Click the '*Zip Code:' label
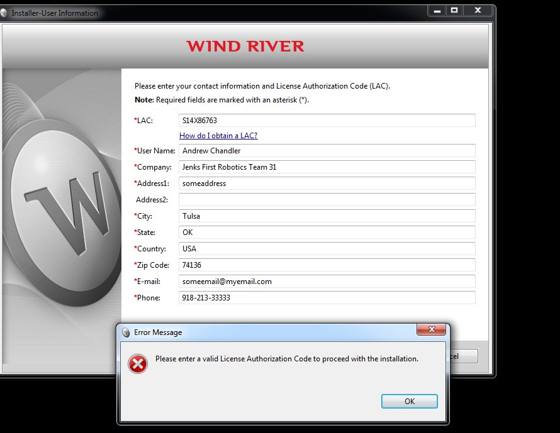560x433 pixels. 152,265
